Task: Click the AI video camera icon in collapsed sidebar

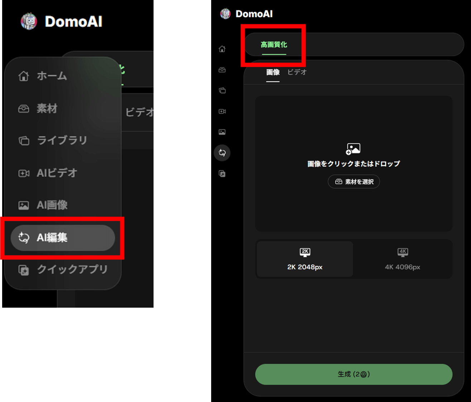Action: coord(222,111)
